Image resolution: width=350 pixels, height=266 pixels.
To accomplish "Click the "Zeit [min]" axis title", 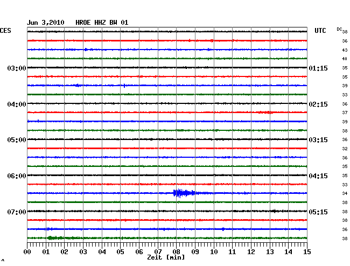I will tap(166, 257).
